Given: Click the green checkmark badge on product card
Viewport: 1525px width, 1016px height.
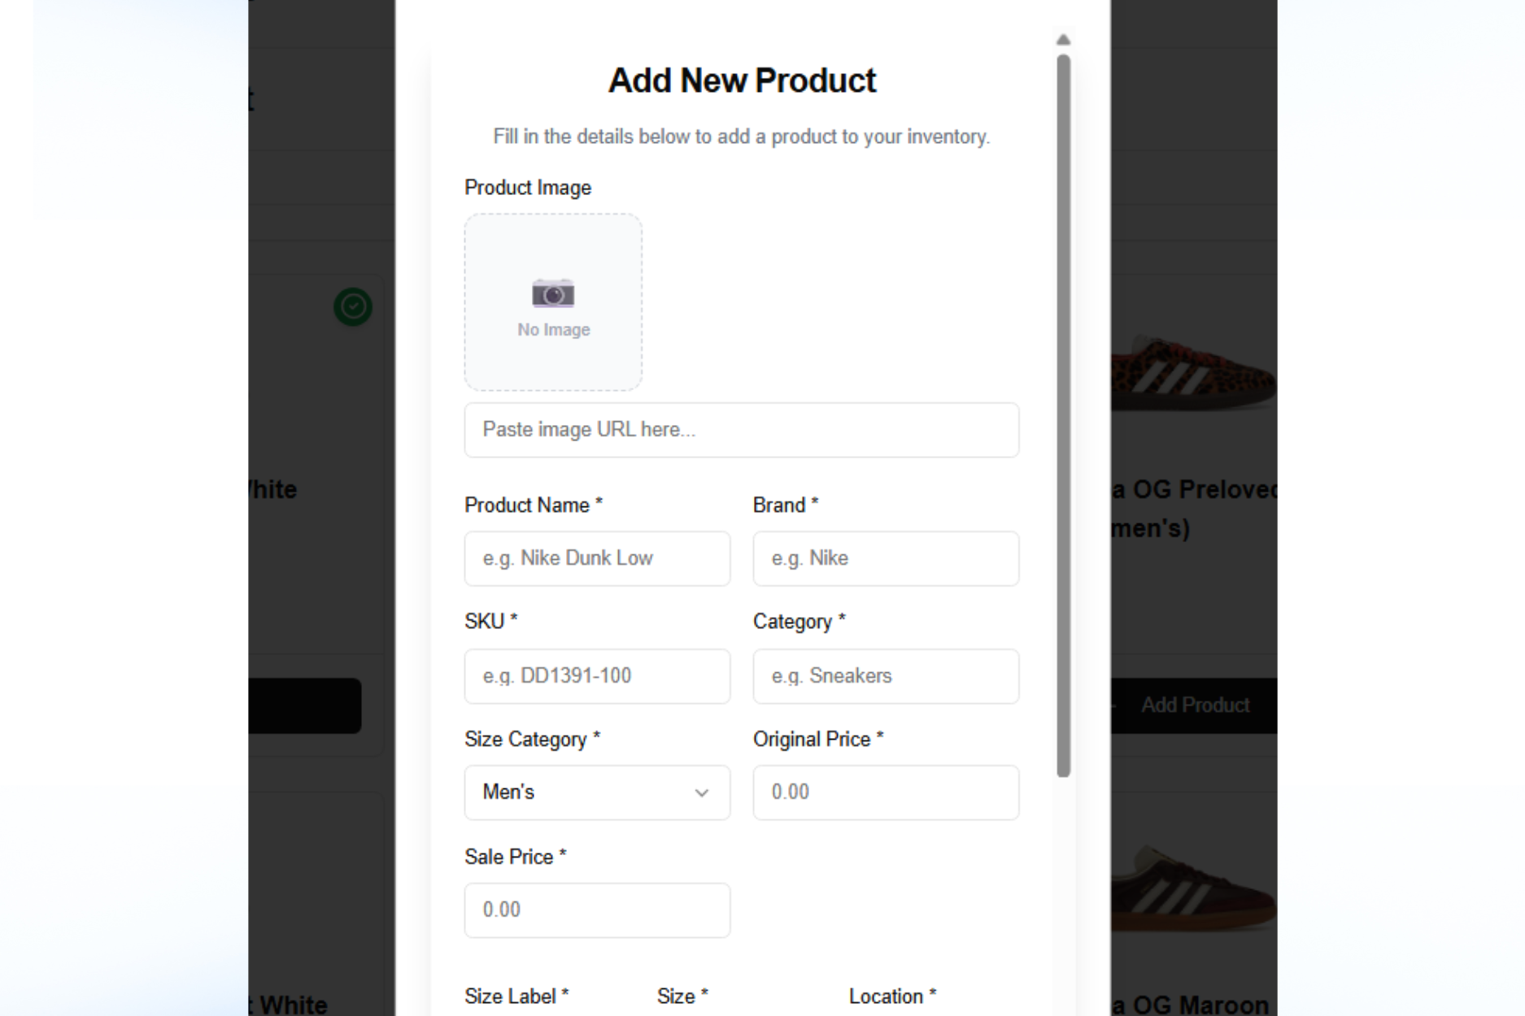Looking at the screenshot, I should click(x=351, y=306).
